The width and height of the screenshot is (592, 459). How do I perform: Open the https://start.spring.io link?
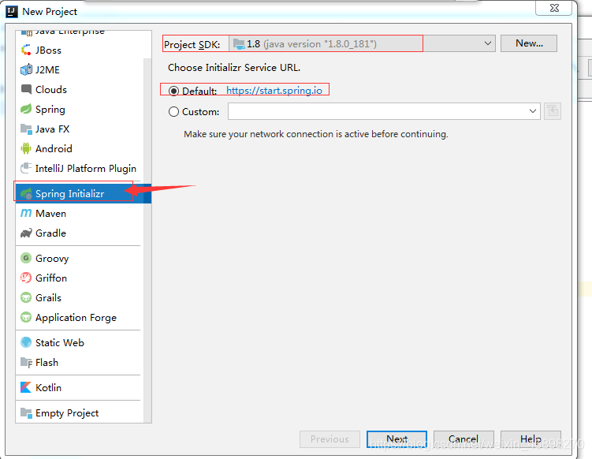(x=274, y=91)
